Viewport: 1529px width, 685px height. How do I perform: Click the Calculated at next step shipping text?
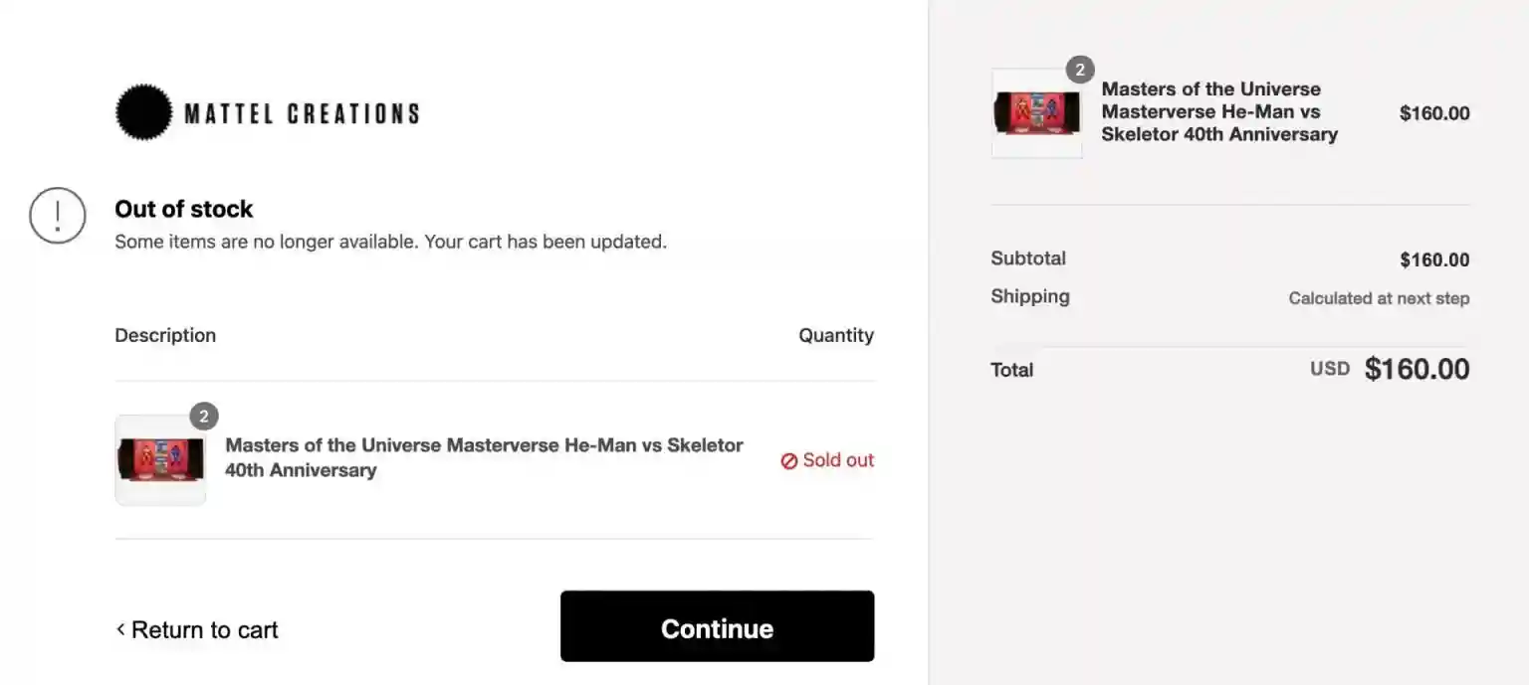click(1378, 298)
